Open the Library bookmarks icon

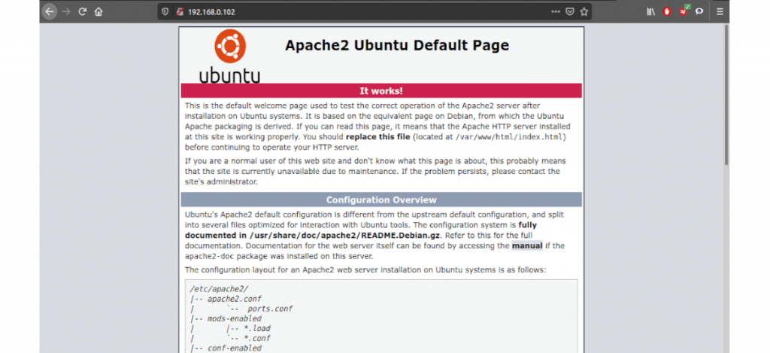[650, 11]
